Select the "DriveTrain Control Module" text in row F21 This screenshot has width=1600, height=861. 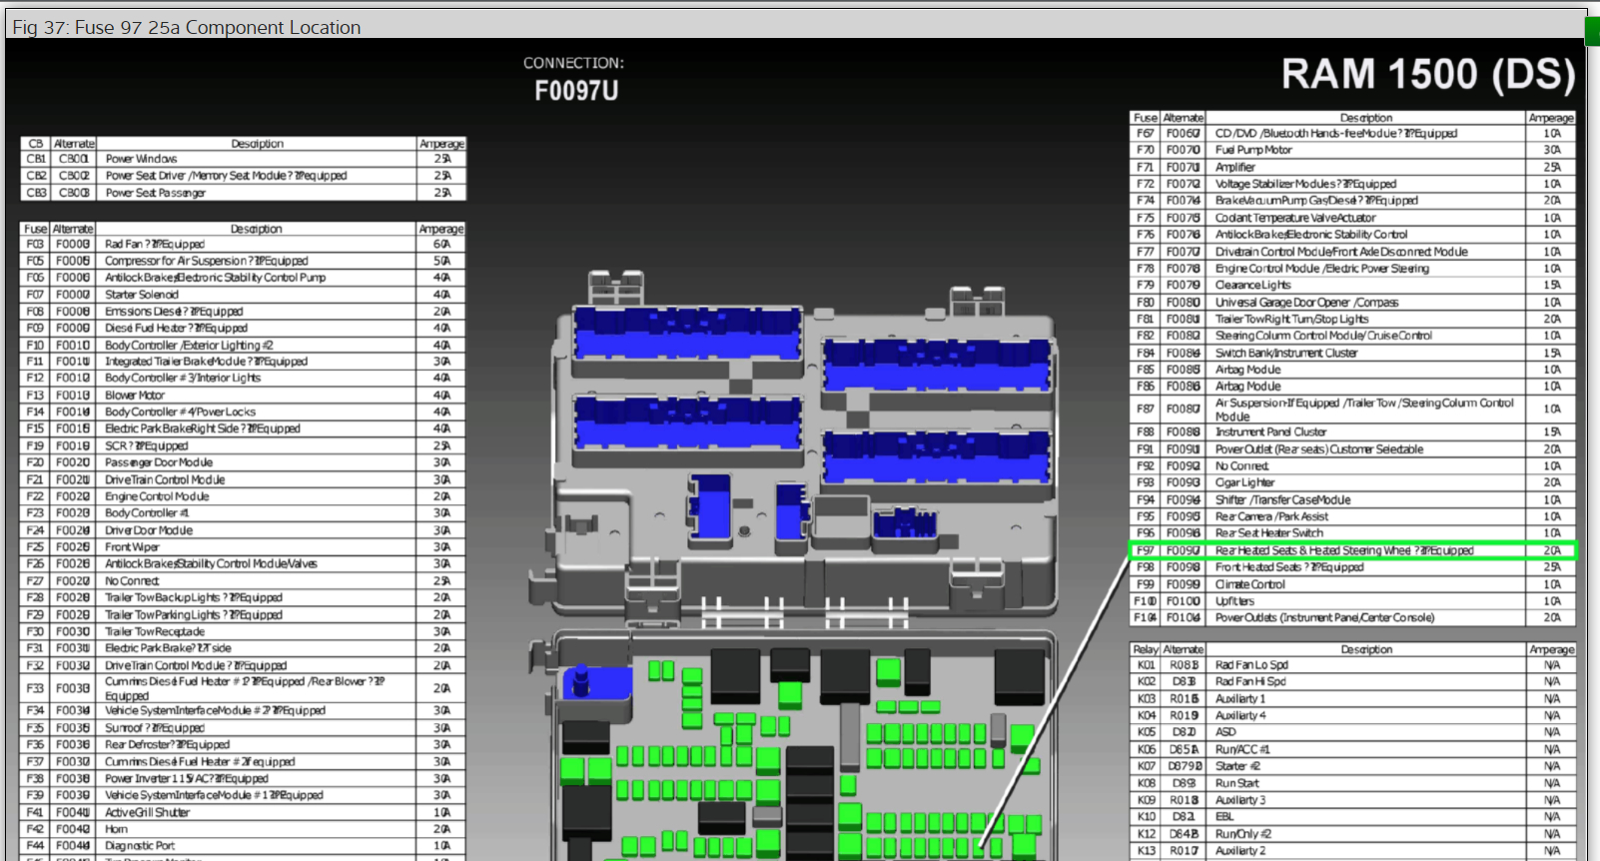pos(165,479)
